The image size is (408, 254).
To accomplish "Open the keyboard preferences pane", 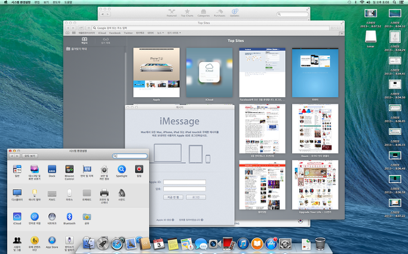I will [52, 194].
